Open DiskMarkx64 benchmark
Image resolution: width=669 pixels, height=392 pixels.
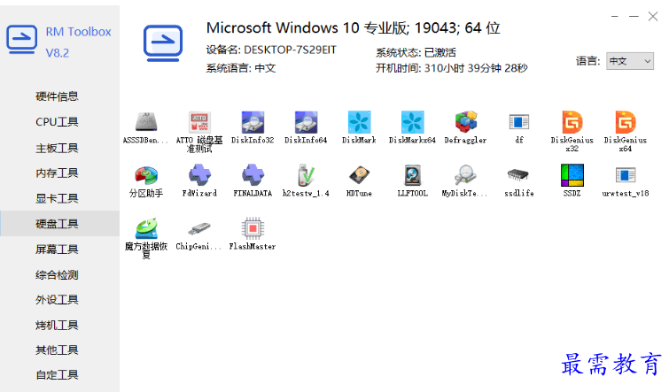point(413,123)
